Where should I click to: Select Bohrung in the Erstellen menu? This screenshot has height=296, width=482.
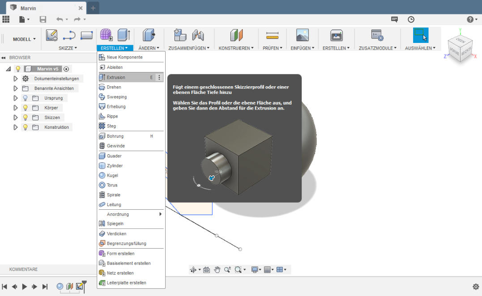131,136
